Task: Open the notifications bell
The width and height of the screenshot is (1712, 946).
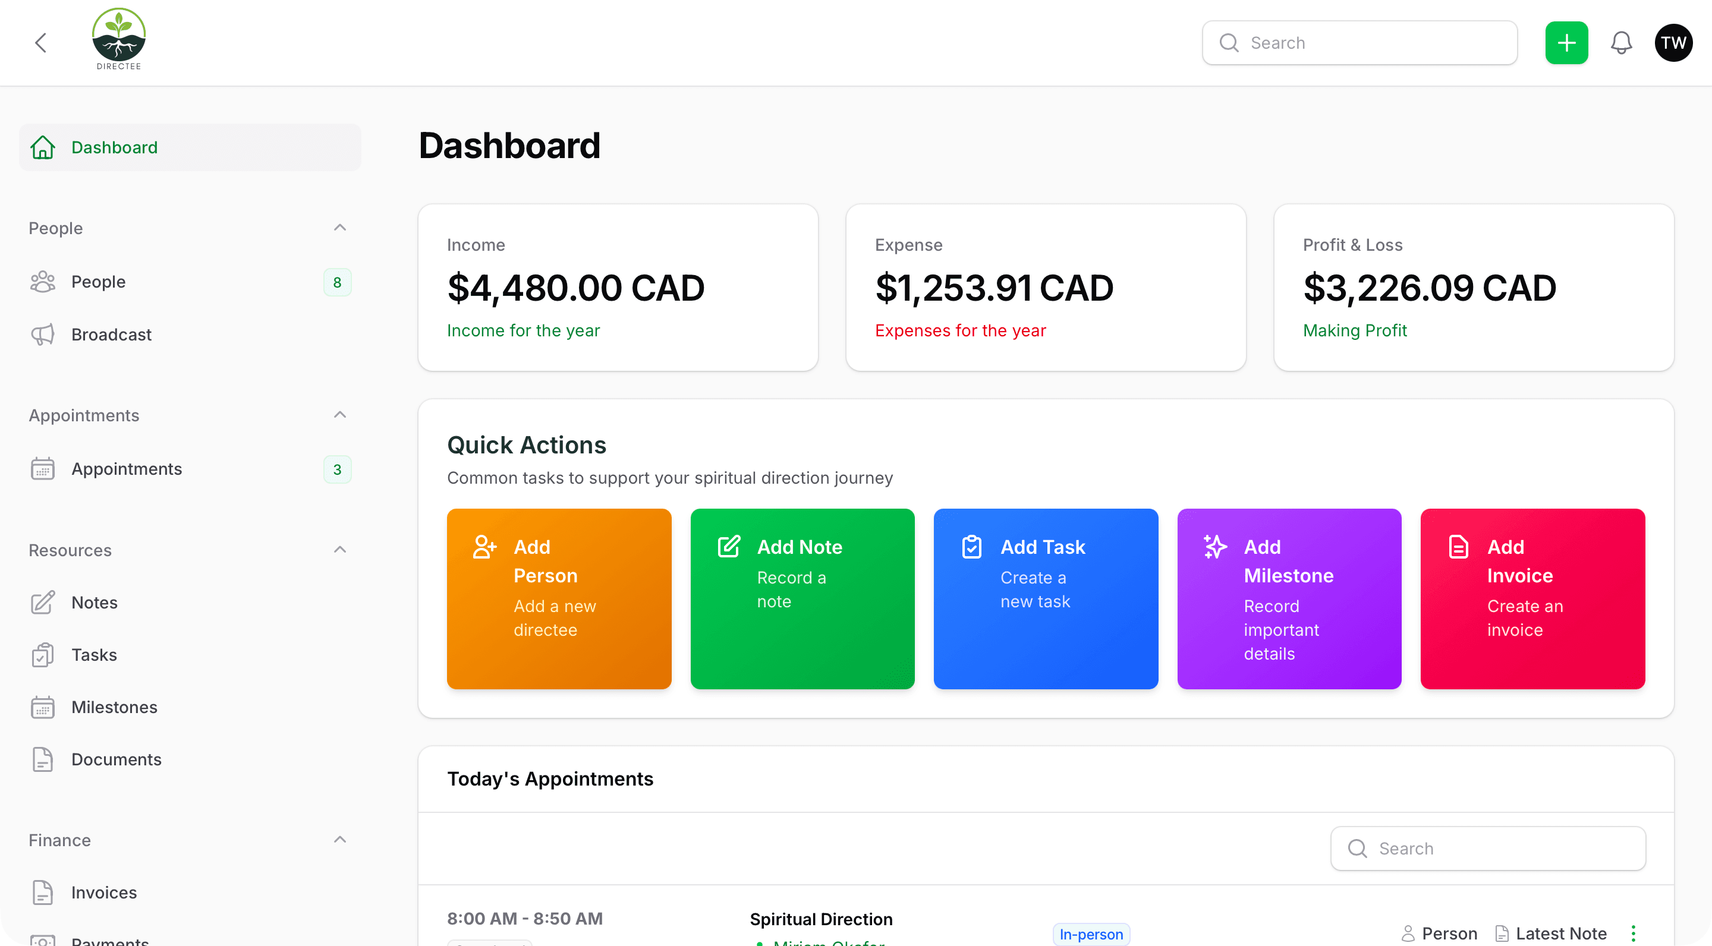Action: 1621,43
